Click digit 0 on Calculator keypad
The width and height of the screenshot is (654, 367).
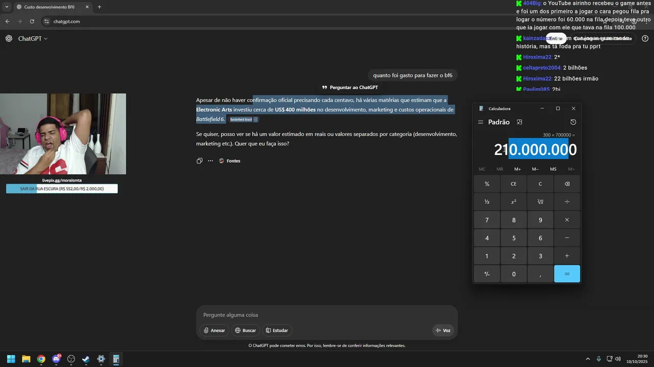(x=513, y=274)
